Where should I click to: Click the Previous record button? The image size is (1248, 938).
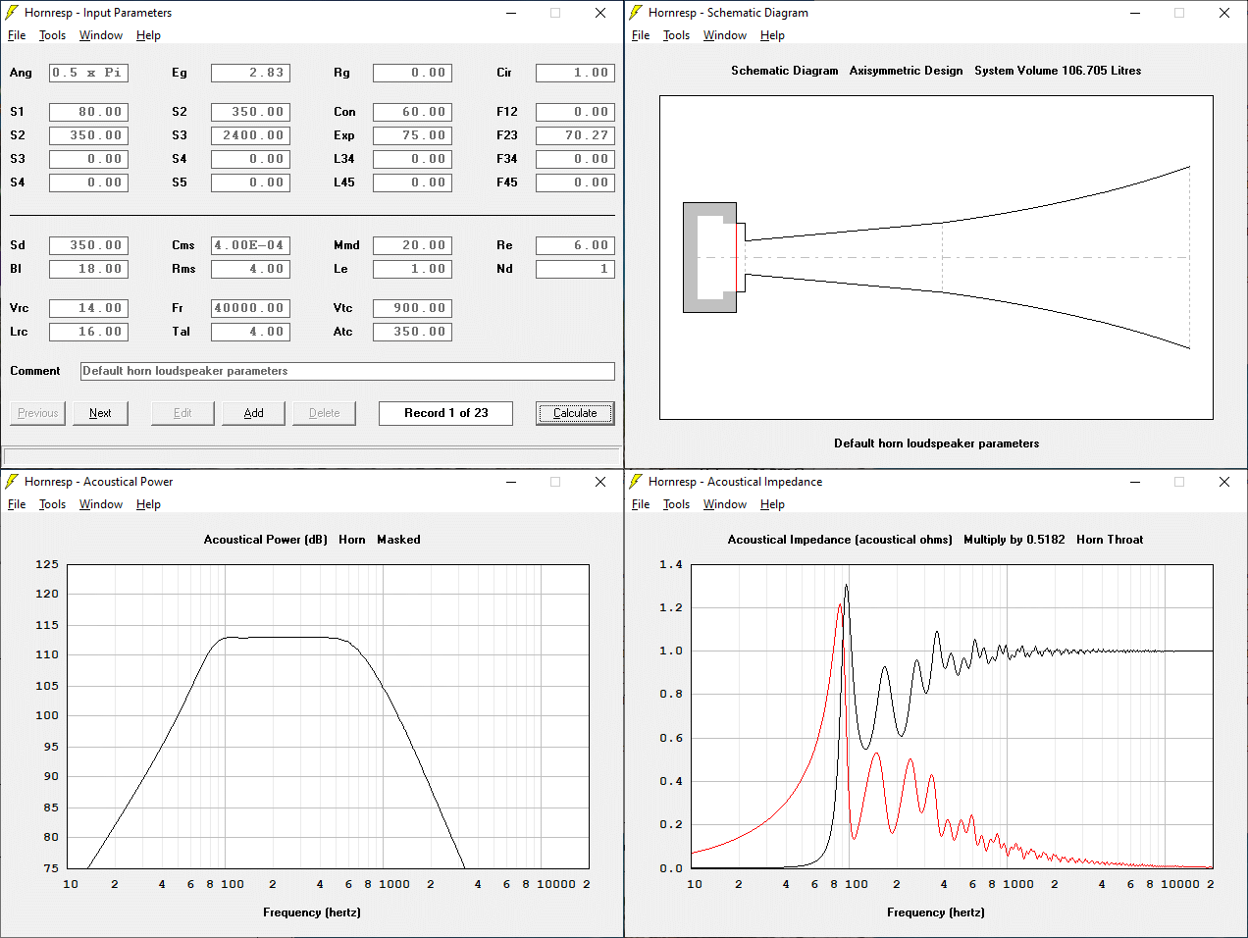[x=37, y=413]
